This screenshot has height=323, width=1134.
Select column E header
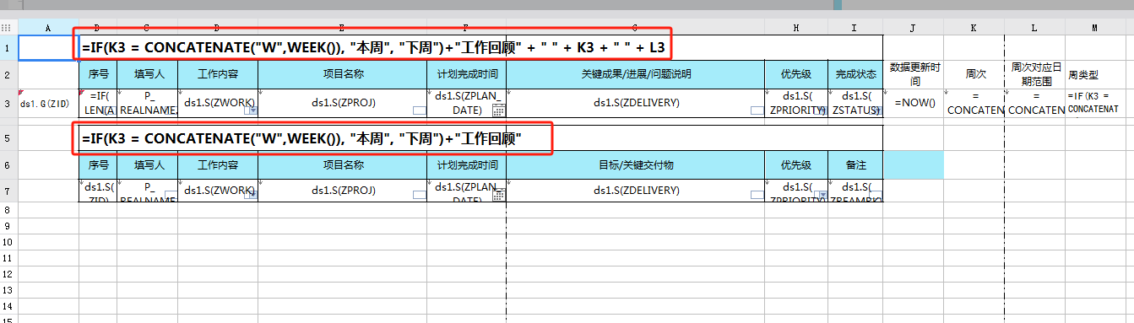(342, 28)
